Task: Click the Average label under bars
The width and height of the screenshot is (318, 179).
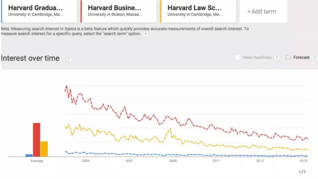Action: tap(37, 161)
